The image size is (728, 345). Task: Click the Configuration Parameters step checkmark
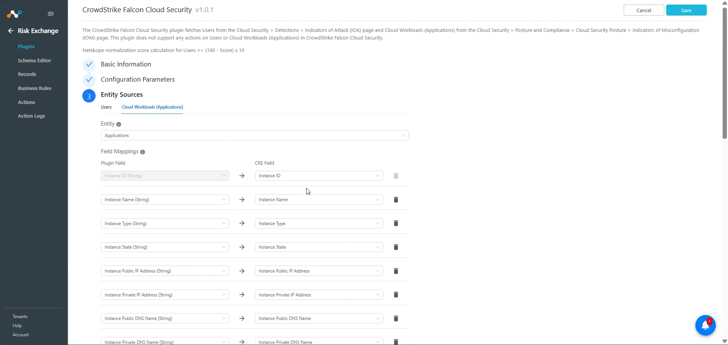89,80
